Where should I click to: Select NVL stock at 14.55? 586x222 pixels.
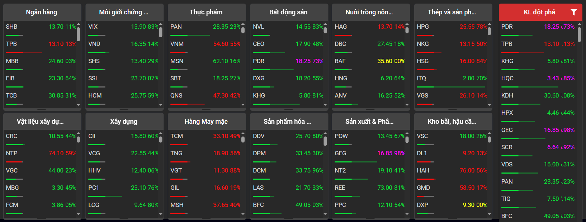287,29
